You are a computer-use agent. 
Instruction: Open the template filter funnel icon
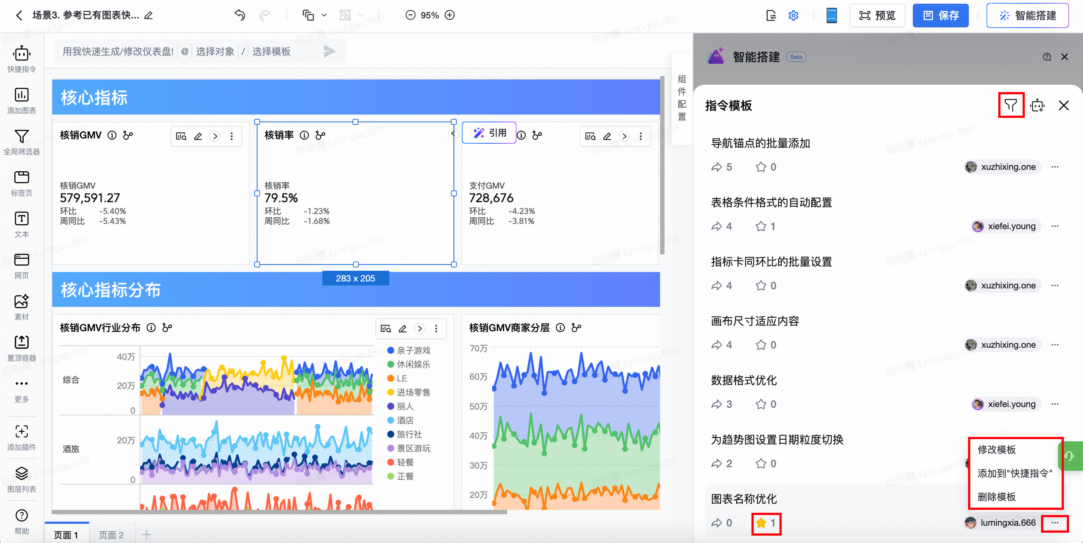coord(1011,105)
